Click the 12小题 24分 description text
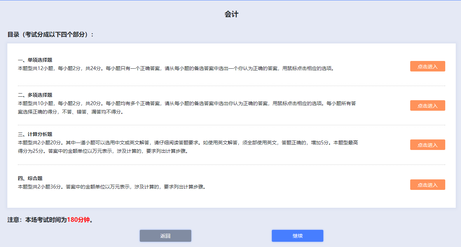 [x=175, y=69]
